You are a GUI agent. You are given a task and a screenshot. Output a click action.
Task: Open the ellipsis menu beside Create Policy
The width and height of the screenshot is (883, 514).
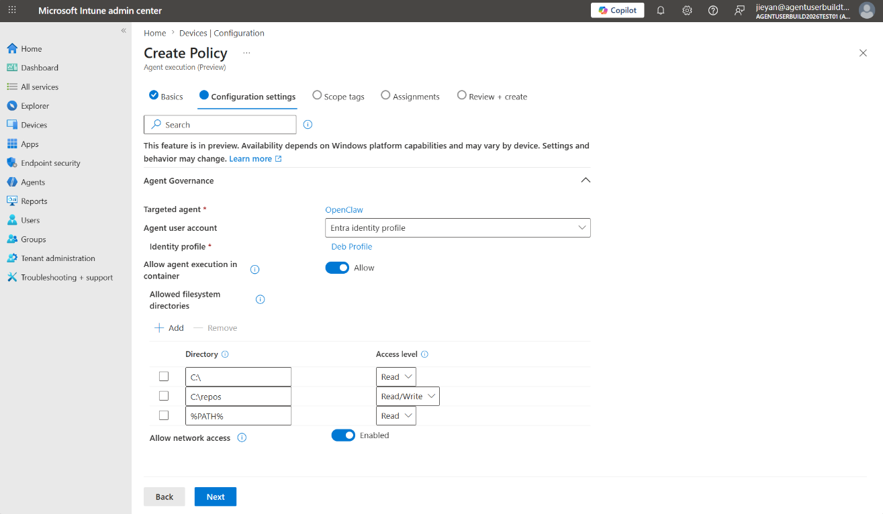click(x=246, y=53)
